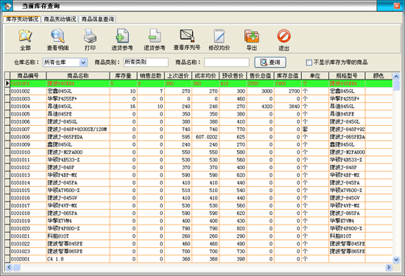Click vertical scrollbar down arrow
Viewport: 405px width, 276px height.
[396, 260]
